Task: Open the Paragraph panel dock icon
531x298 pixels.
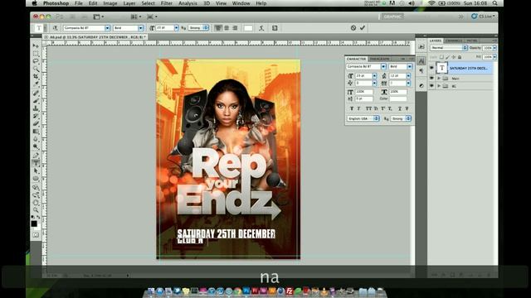Action: pyautogui.click(x=421, y=70)
